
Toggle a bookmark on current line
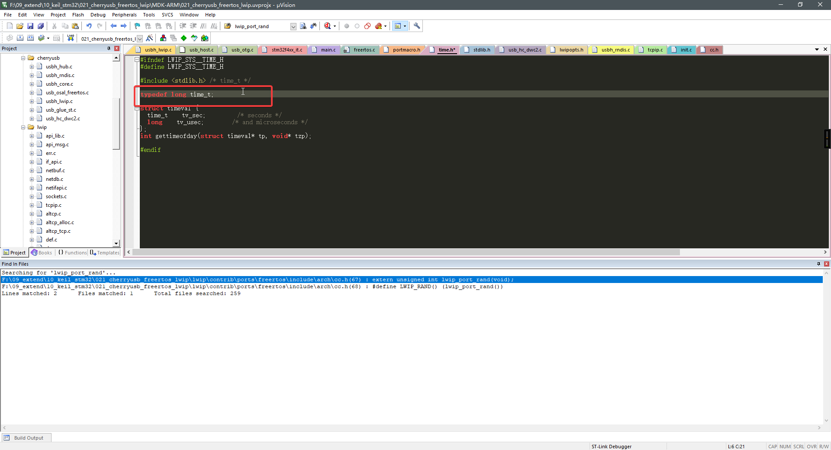click(x=137, y=26)
